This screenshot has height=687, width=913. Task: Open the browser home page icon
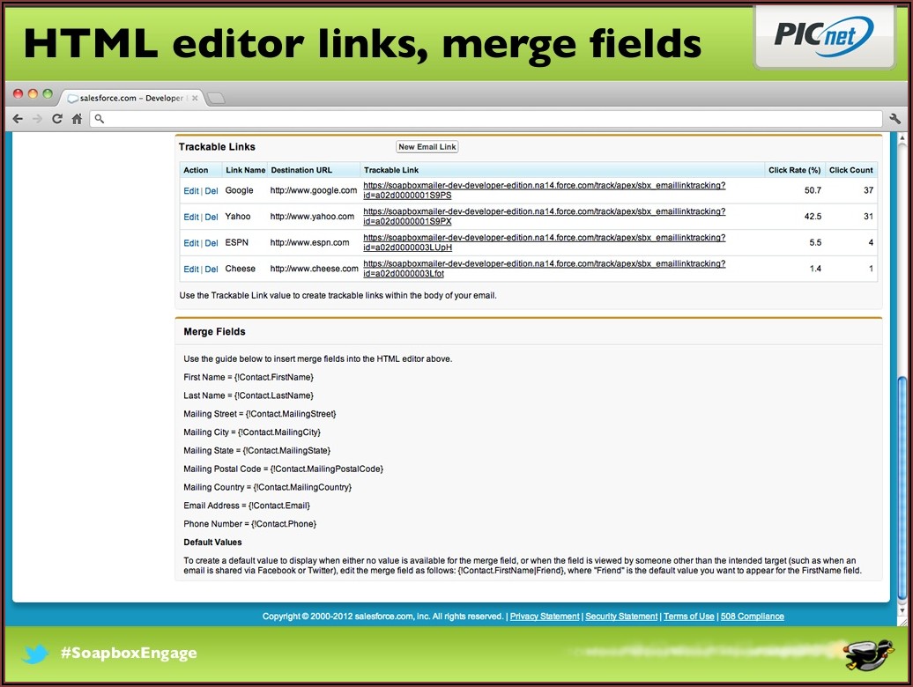tap(77, 119)
